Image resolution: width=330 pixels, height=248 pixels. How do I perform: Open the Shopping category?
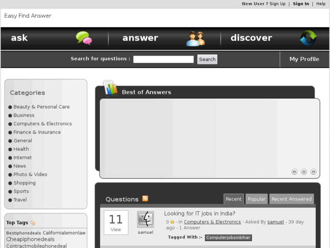point(25,183)
